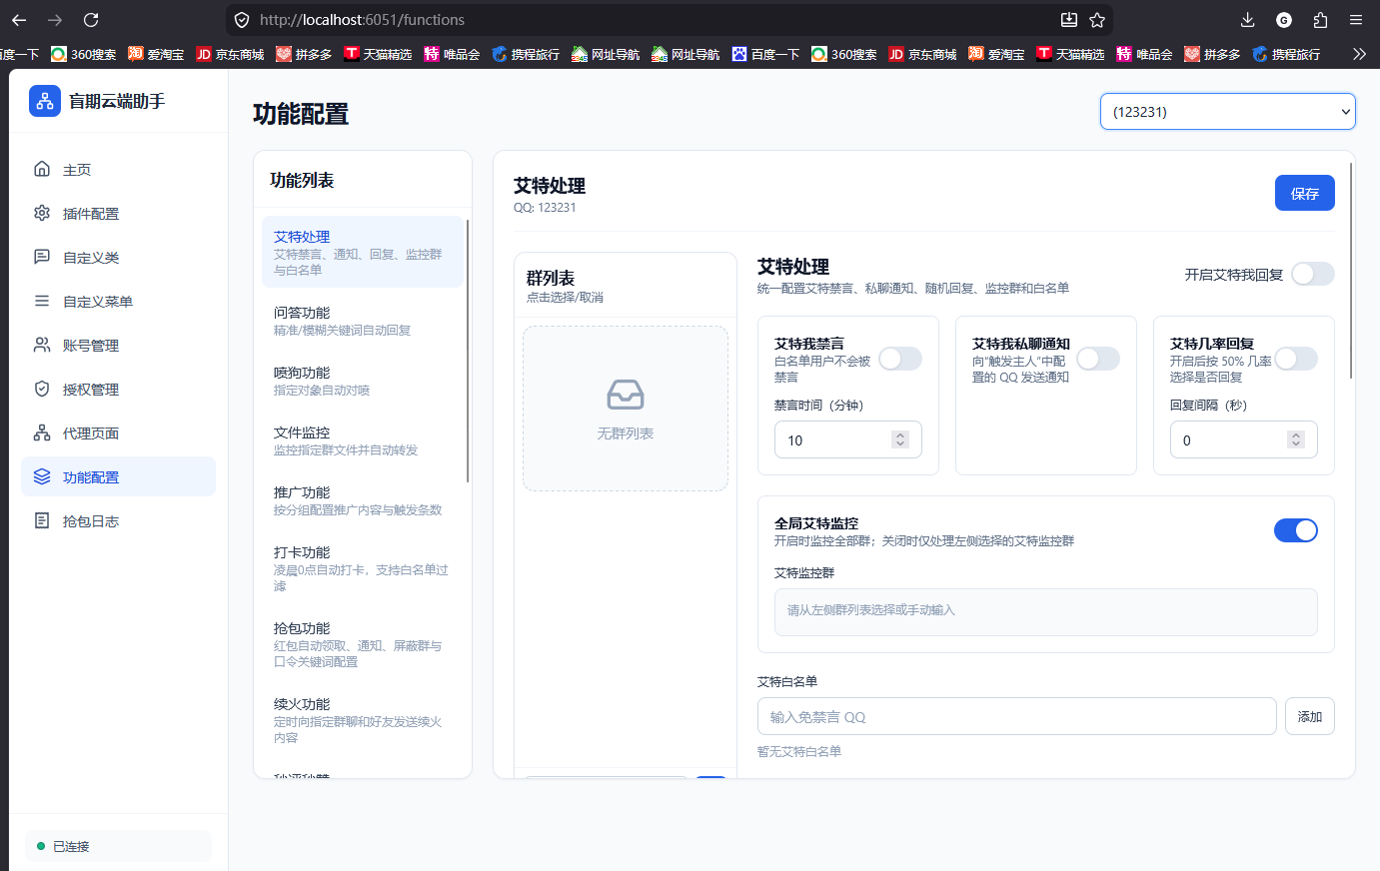Enable the 开启艾特我回复 switch
This screenshot has width=1380, height=871.
click(x=1312, y=274)
